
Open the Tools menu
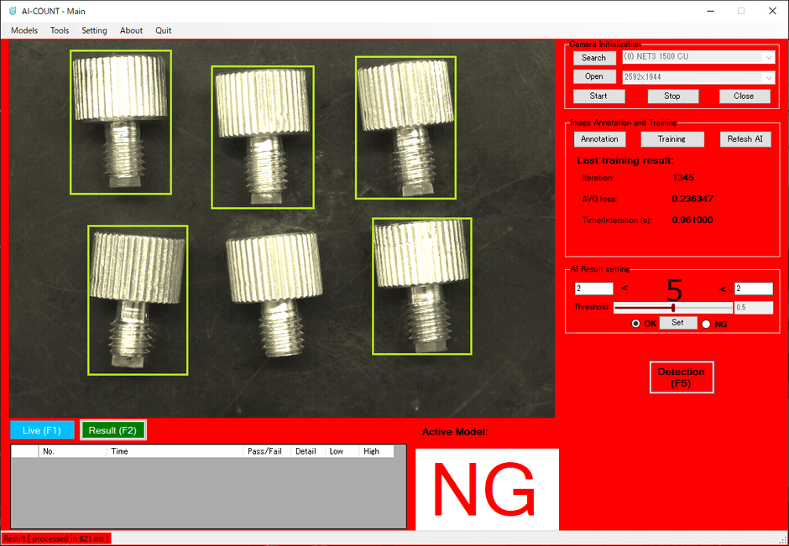pyautogui.click(x=60, y=30)
